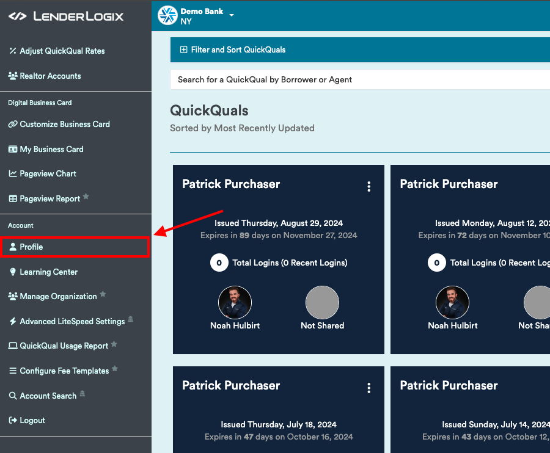Open the Profile page
The width and height of the screenshot is (550, 453).
point(31,247)
